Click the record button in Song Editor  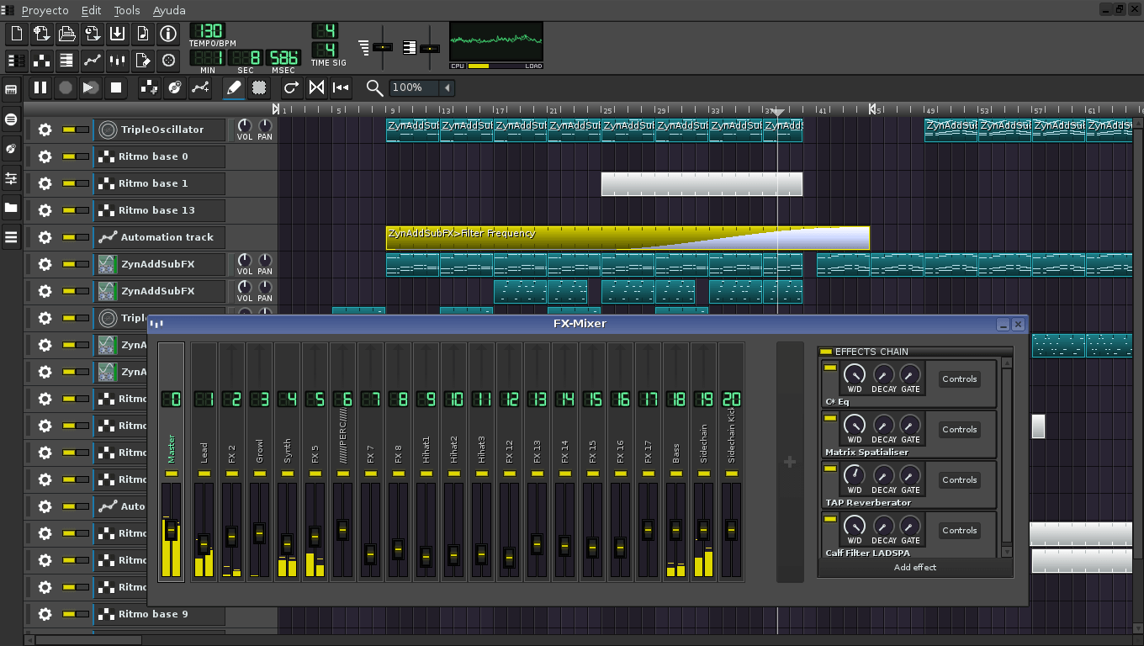(65, 87)
